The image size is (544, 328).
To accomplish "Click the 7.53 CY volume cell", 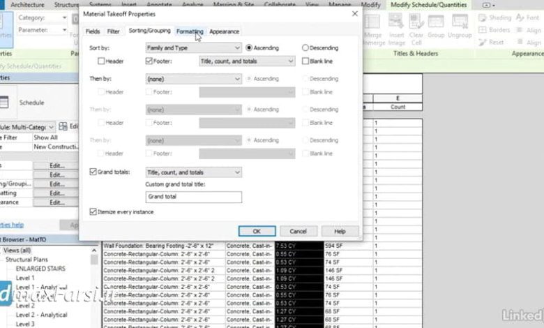I will coord(299,246).
